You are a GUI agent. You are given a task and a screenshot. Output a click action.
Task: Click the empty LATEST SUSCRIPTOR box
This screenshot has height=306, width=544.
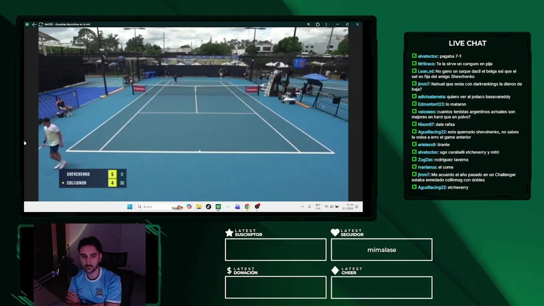275,249
